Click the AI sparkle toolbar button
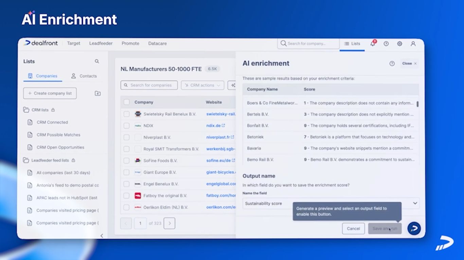Viewport: 464px width, 260px height. (x=232, y=85)
